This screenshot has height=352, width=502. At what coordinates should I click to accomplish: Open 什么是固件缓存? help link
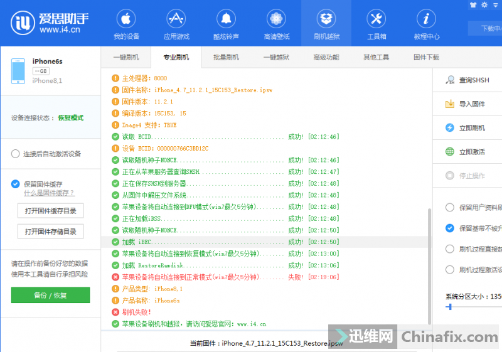pyautogui.click(x=49, y=193)
